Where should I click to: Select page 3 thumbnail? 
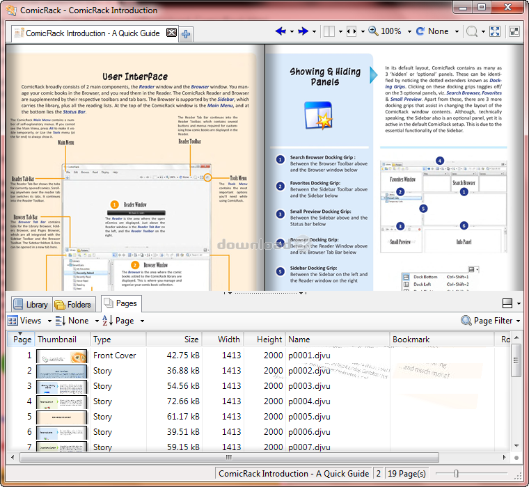pos(61,387)
